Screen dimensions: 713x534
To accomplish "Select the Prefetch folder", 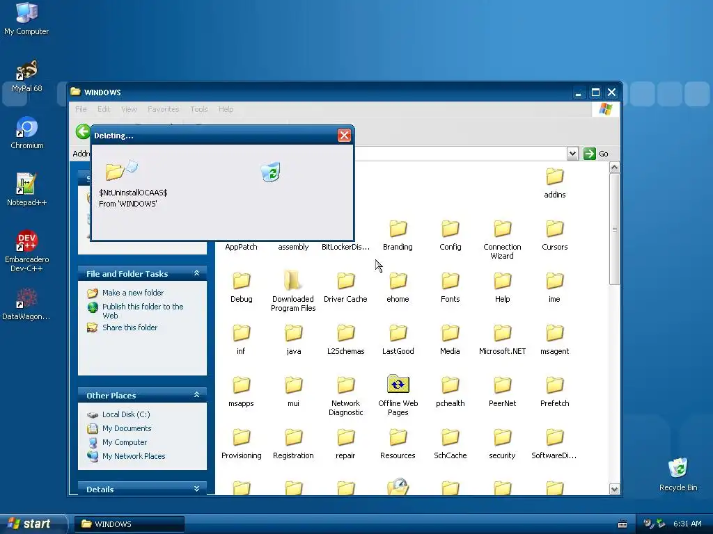I will (x=554, y=392).
